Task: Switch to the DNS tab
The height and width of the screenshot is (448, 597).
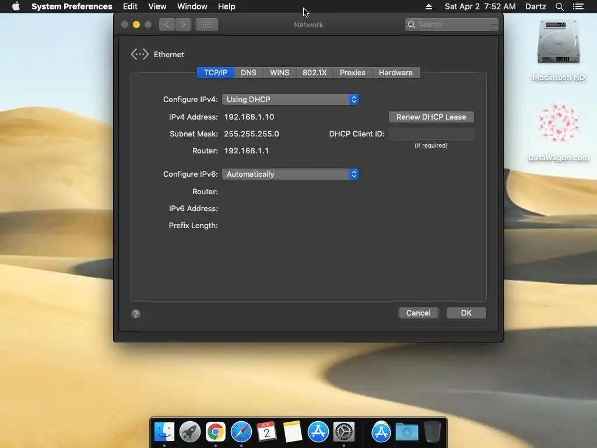Action: click(x=248, y=73)
